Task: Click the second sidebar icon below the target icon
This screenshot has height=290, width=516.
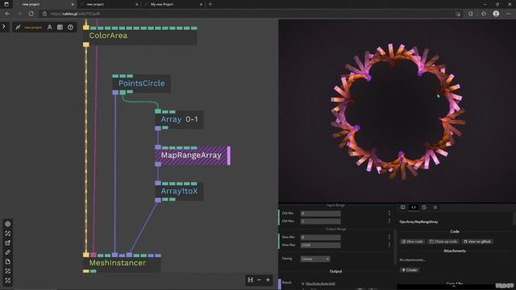Action: (x=7, y=234)
